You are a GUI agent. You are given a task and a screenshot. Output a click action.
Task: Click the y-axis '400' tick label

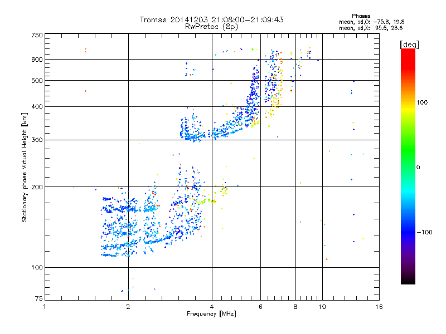tap(37, 106)
